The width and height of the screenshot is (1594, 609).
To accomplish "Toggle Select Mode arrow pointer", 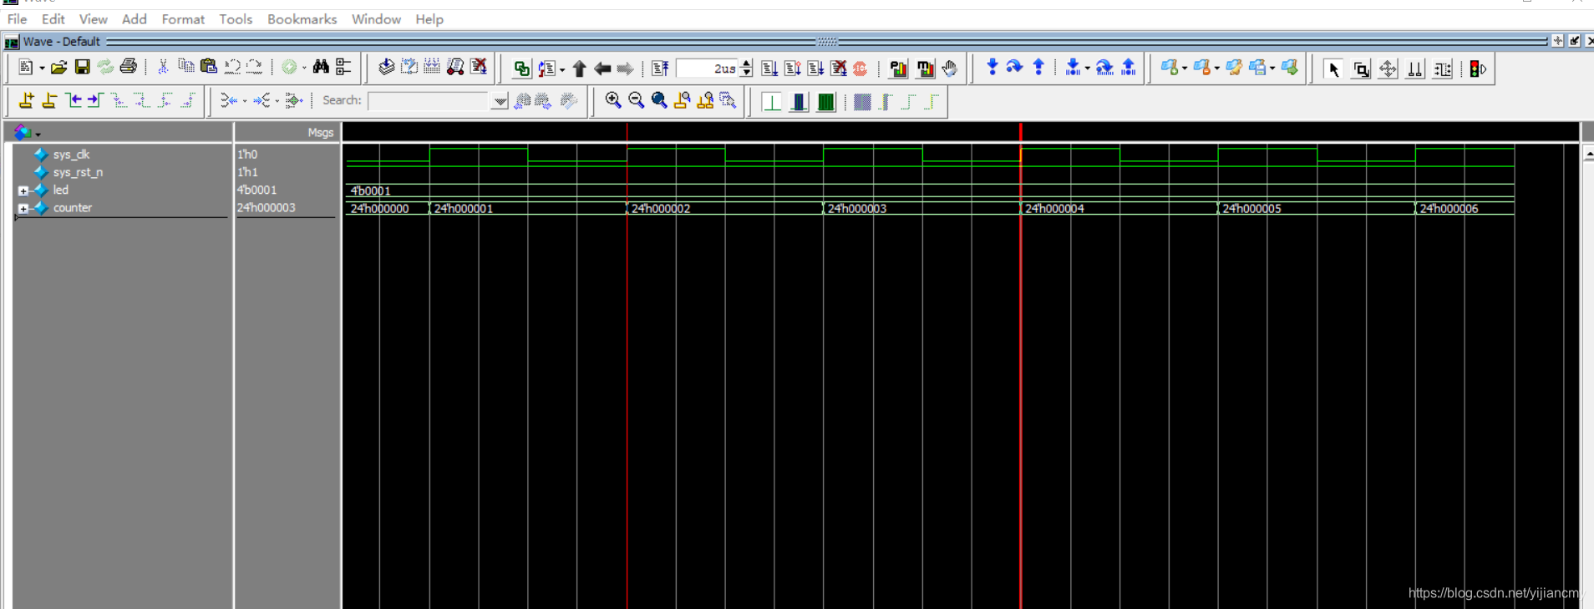I will click(x=1334, y=69).
